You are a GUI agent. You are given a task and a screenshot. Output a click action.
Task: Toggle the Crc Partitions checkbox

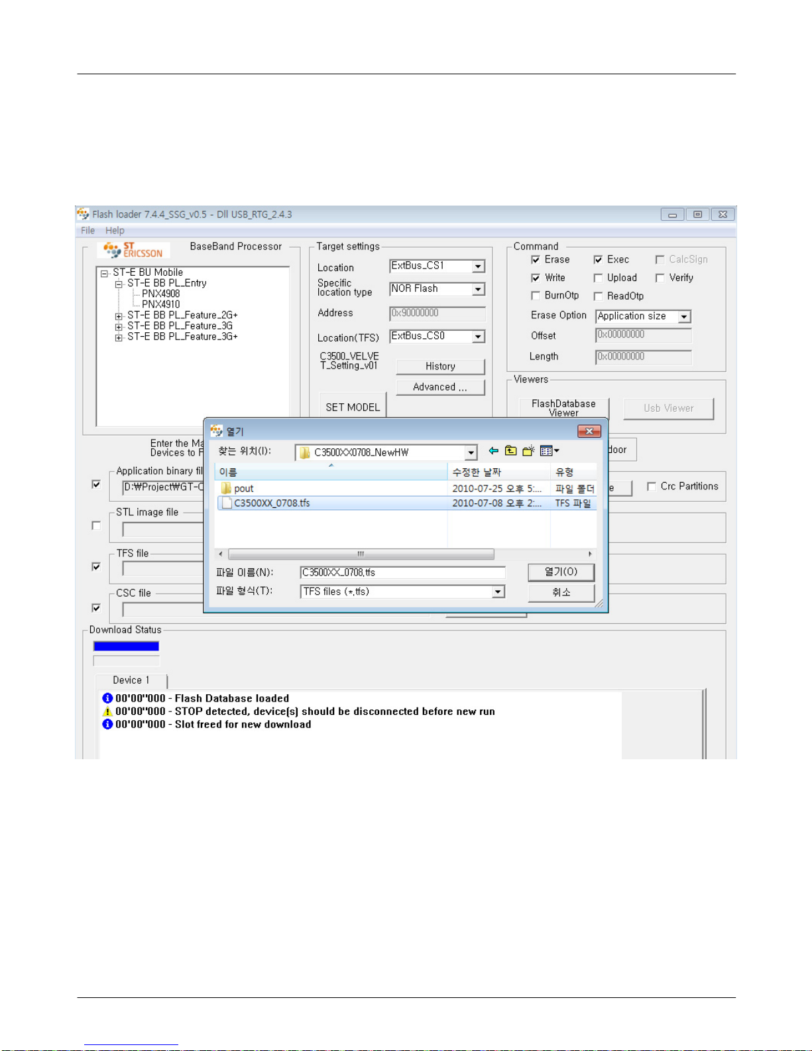click(x=652, y=487)
